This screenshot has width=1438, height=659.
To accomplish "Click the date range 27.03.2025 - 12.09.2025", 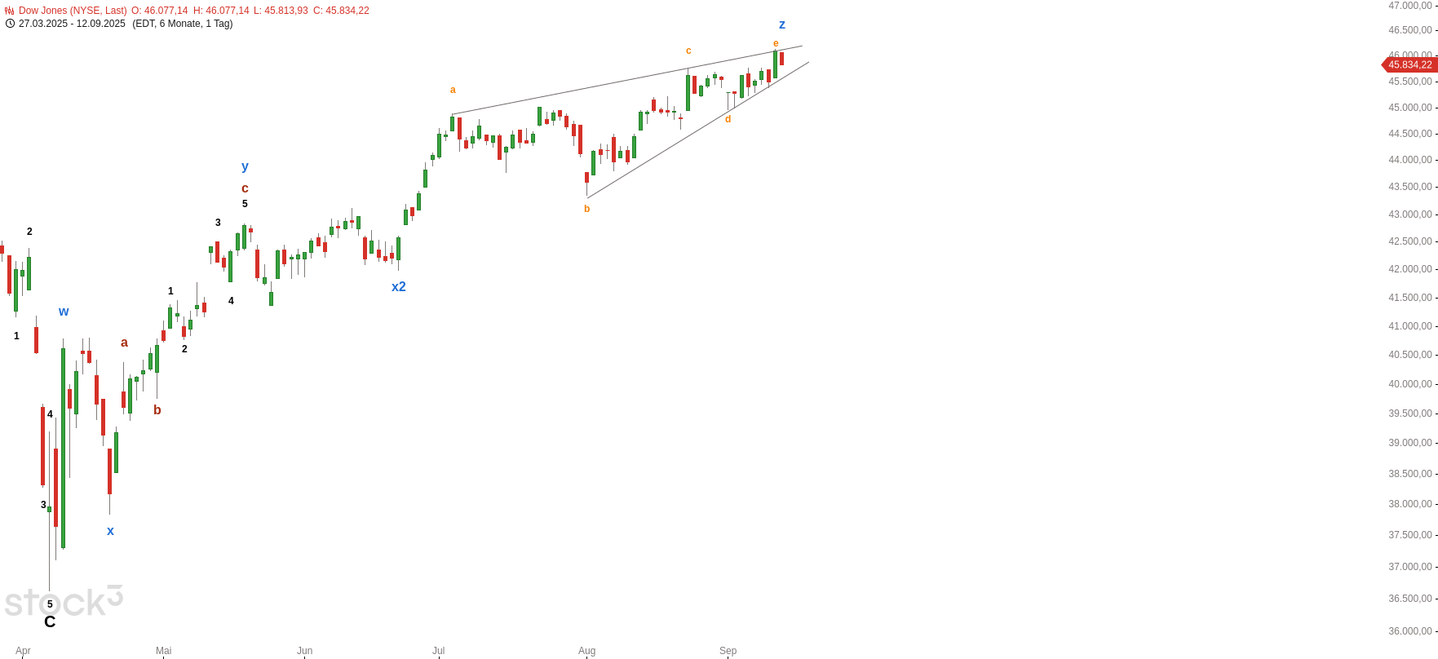I will tap(72, 24).
